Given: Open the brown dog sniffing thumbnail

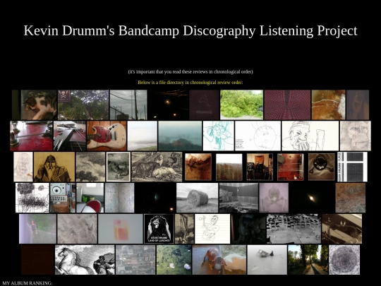Looking at the screenshot, I should 219,260.
